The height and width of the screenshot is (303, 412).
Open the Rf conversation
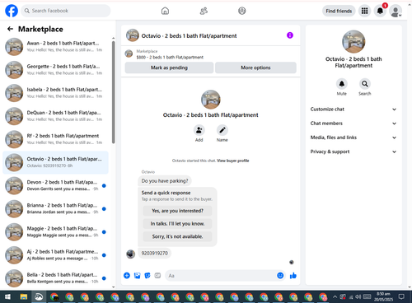(56, 139)
